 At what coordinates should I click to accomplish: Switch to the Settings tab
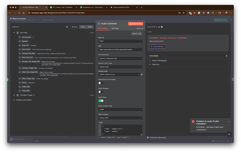115,28
